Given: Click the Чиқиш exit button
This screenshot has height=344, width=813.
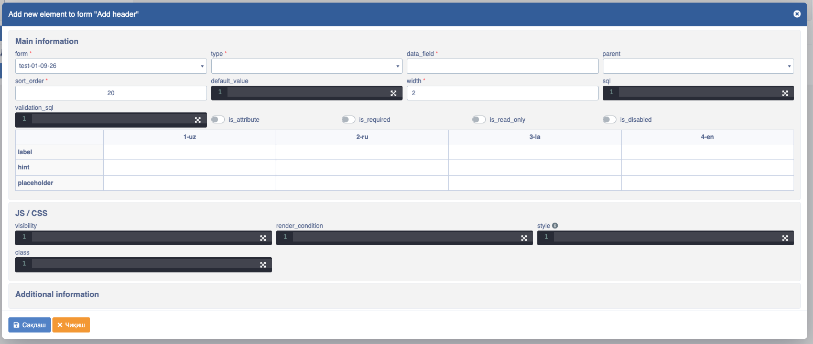Looking at the screenshot, I should [71, 325].
